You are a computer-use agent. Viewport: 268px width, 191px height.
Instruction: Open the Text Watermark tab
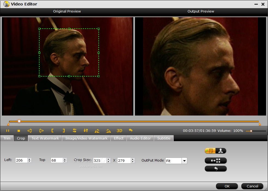click(45, 138)
